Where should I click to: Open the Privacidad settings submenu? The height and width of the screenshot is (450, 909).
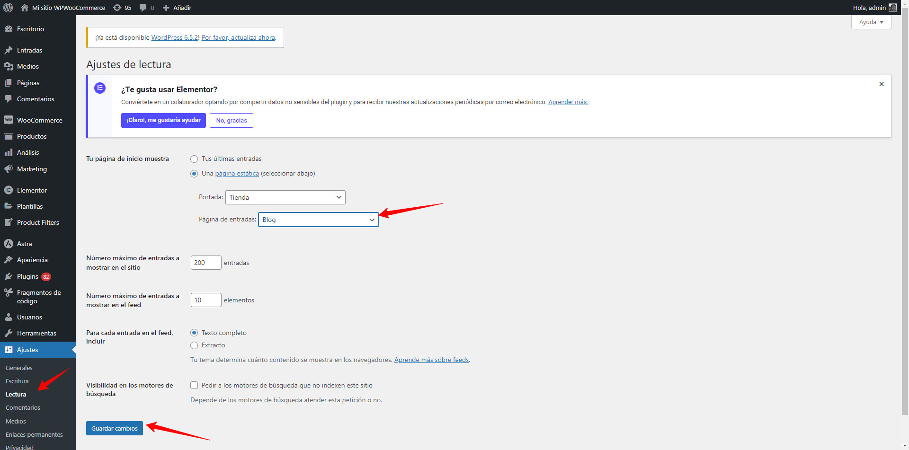(19, 447)
